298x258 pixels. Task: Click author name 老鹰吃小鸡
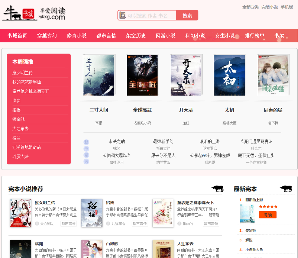click(142, 123)
